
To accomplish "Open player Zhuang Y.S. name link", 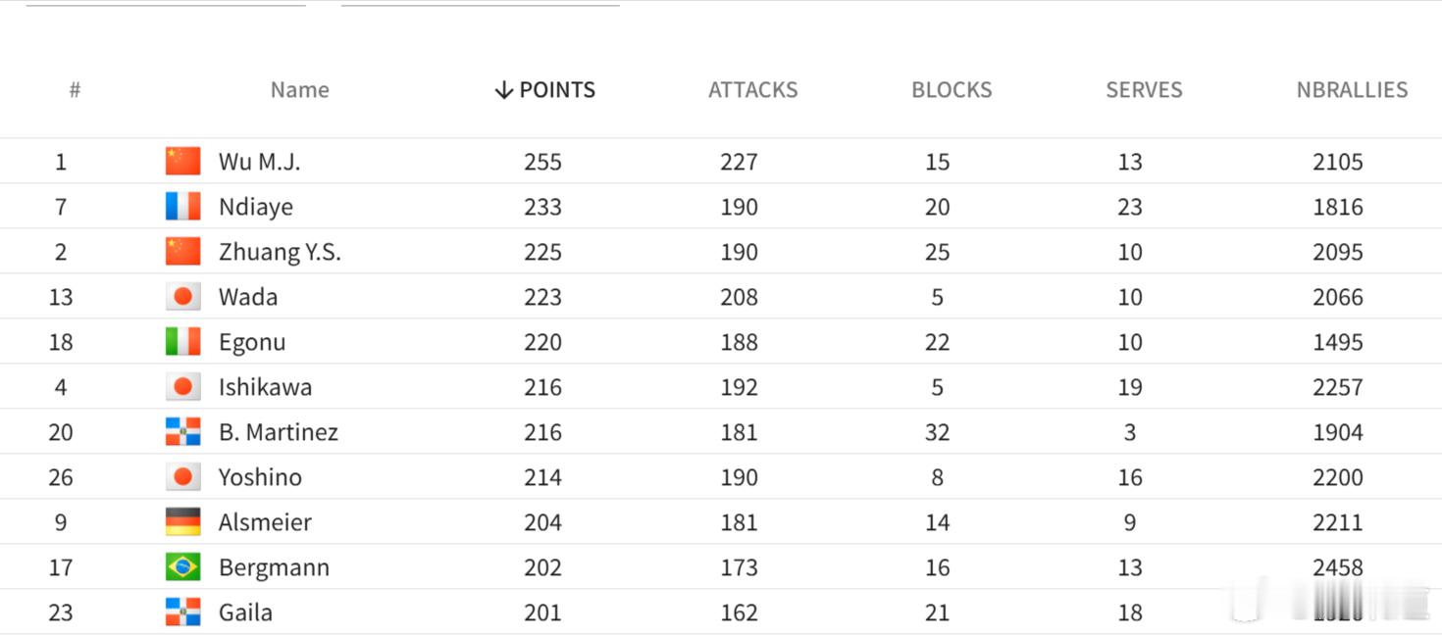I will [280, 252].
